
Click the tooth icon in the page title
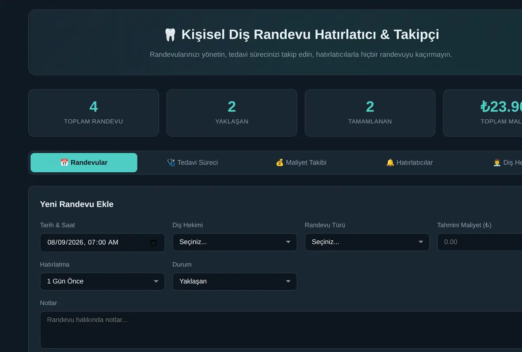[x=170, y=35]
